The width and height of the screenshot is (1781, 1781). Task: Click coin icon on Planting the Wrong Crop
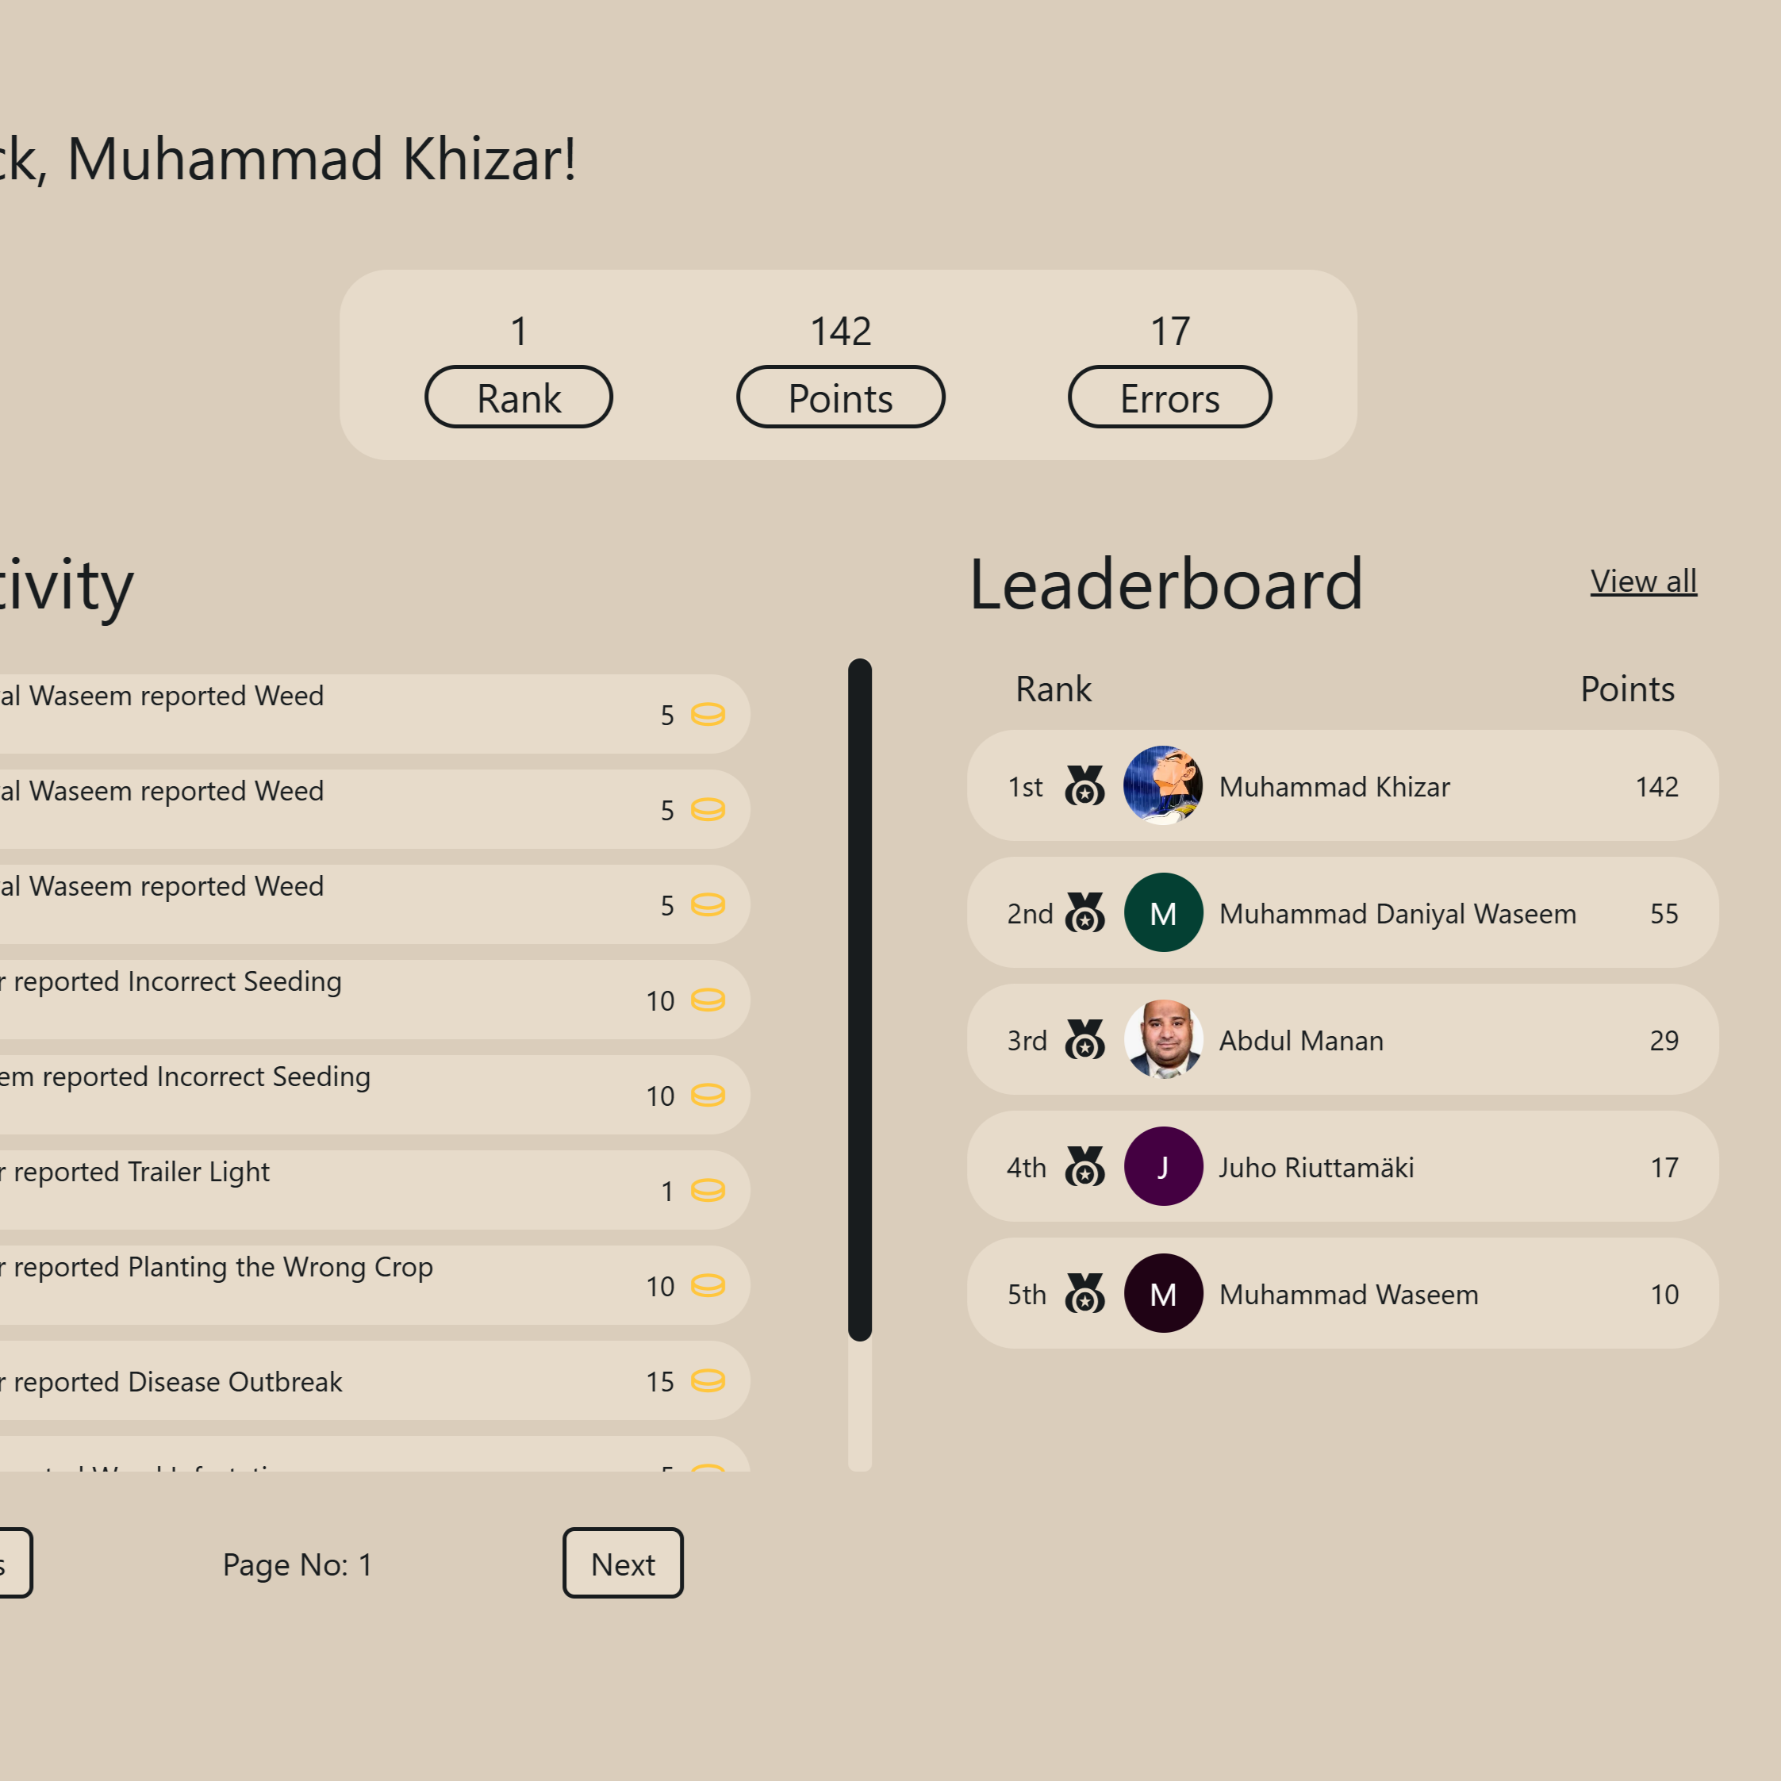(708, 1285)
